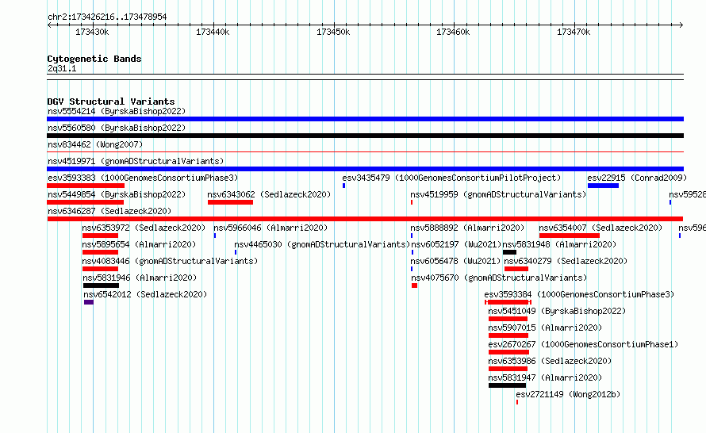Select the blue bar under nsv4519971
Viewport: 706px width, 433px height.
pos(365,169)
